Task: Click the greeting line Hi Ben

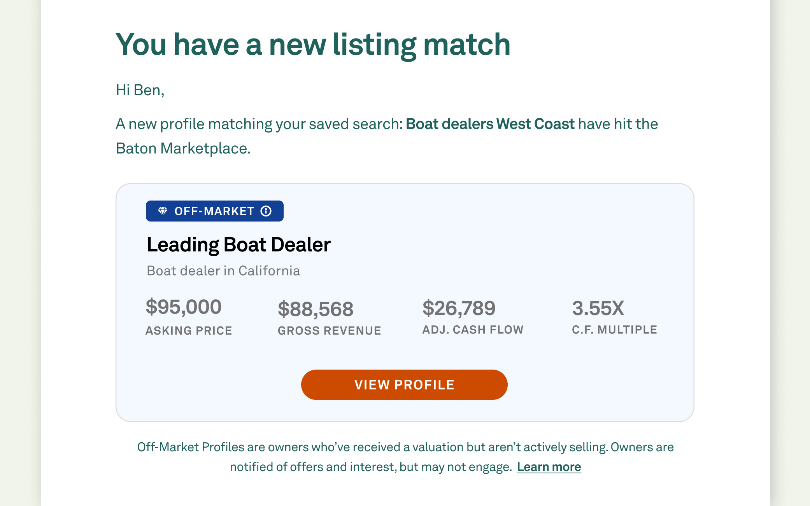Action: (x=140, y=90)
